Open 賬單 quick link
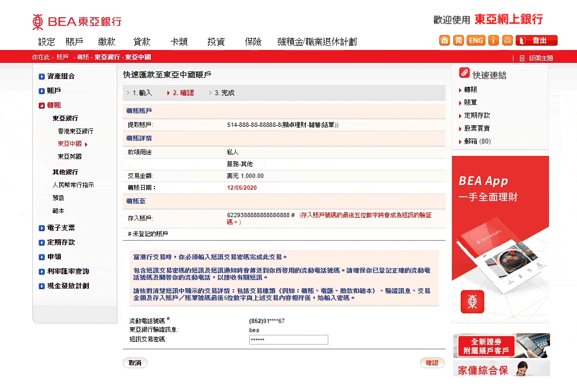577x387 pixels. 470,103
